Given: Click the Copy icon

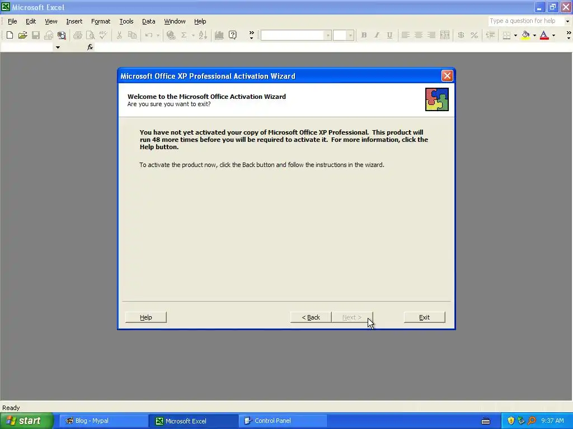Looking at the screenshot, I should click(132, 35).
